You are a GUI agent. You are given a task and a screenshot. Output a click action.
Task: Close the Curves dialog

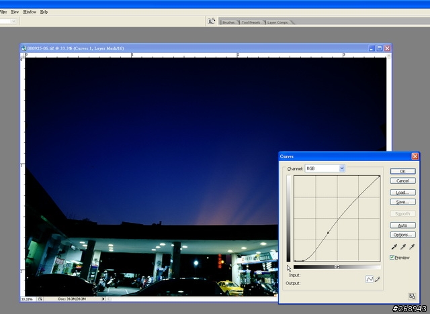tap(415, 156)
